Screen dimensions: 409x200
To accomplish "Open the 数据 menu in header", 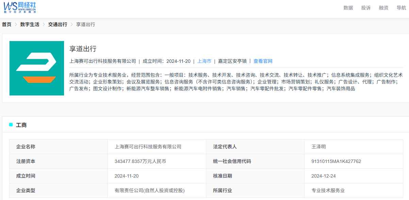I will click(348, 8).
